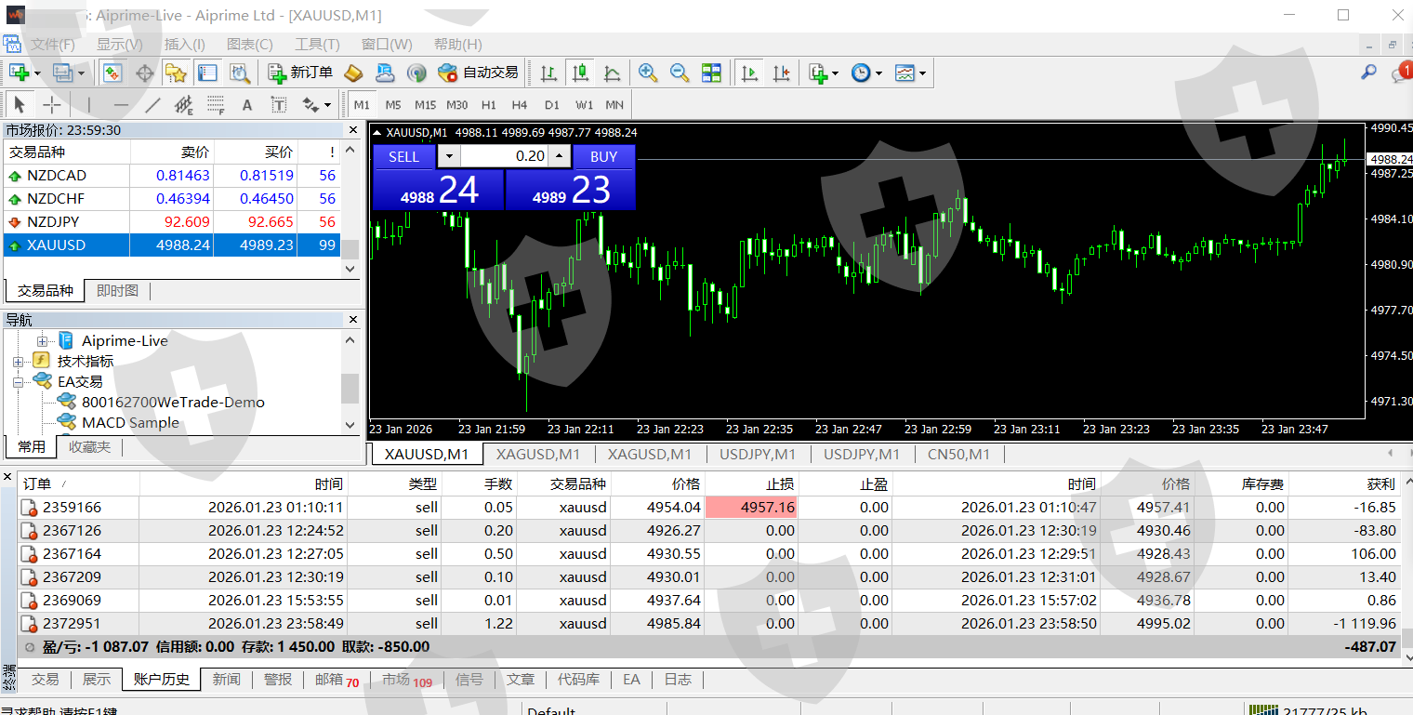Toggle the chart shift option
The width and height of the screenshot is (1413, 715).
[782, 73]
